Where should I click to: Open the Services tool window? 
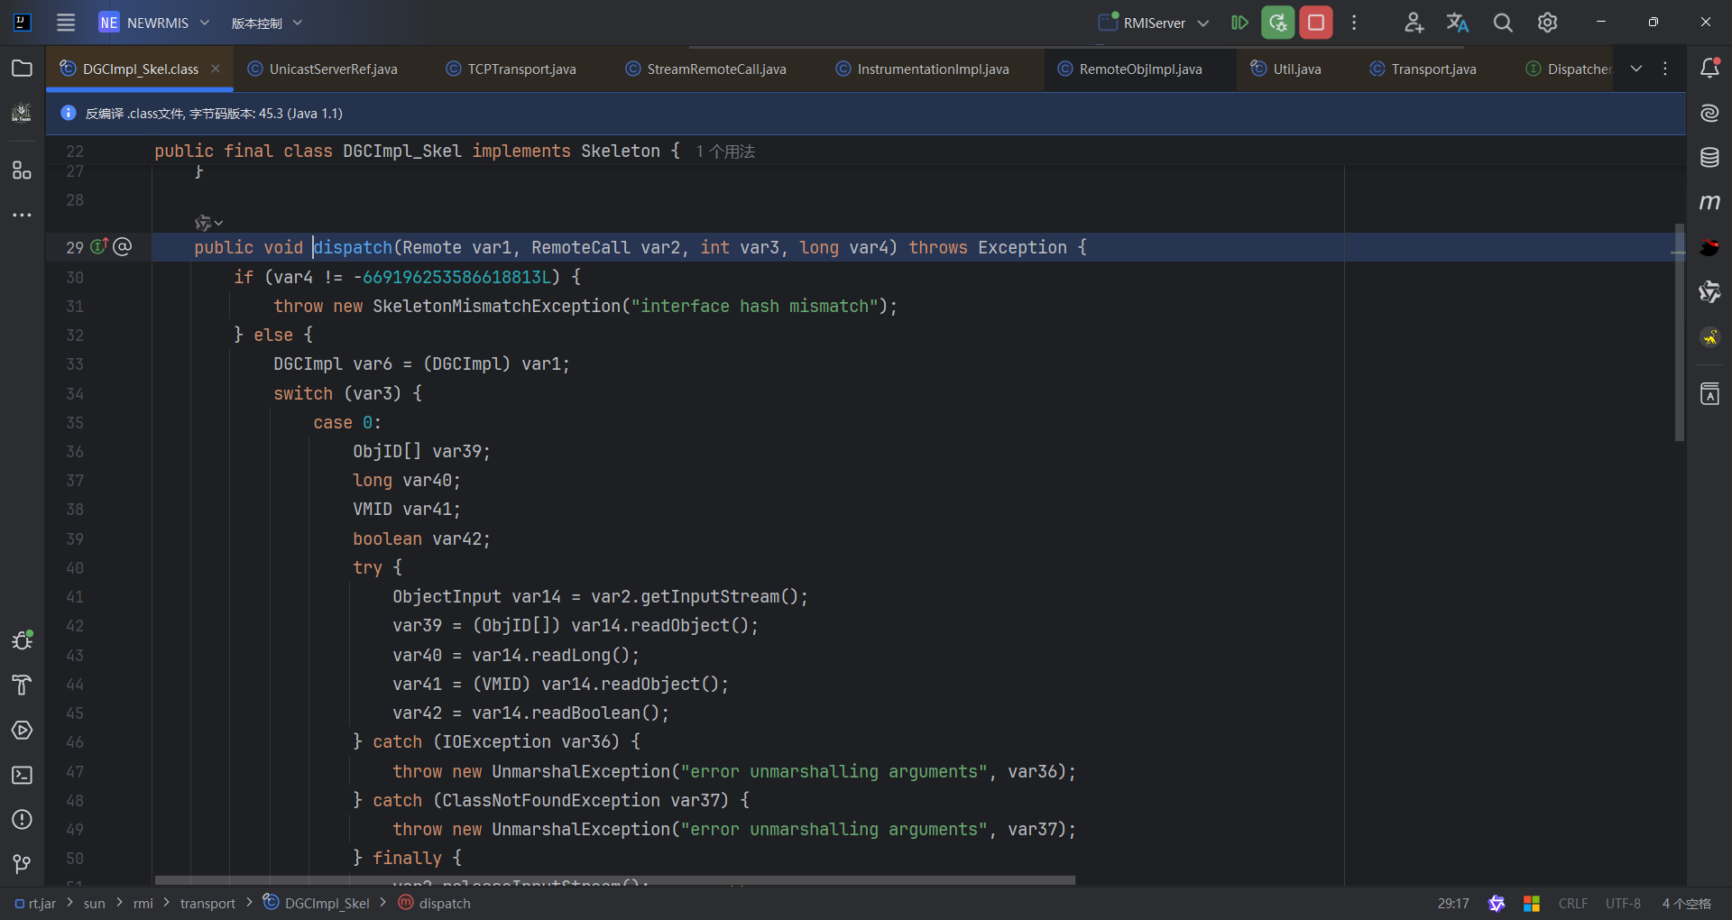click(22, 731)
